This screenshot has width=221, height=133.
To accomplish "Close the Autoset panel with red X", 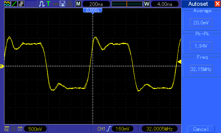I will coord(217,4).
